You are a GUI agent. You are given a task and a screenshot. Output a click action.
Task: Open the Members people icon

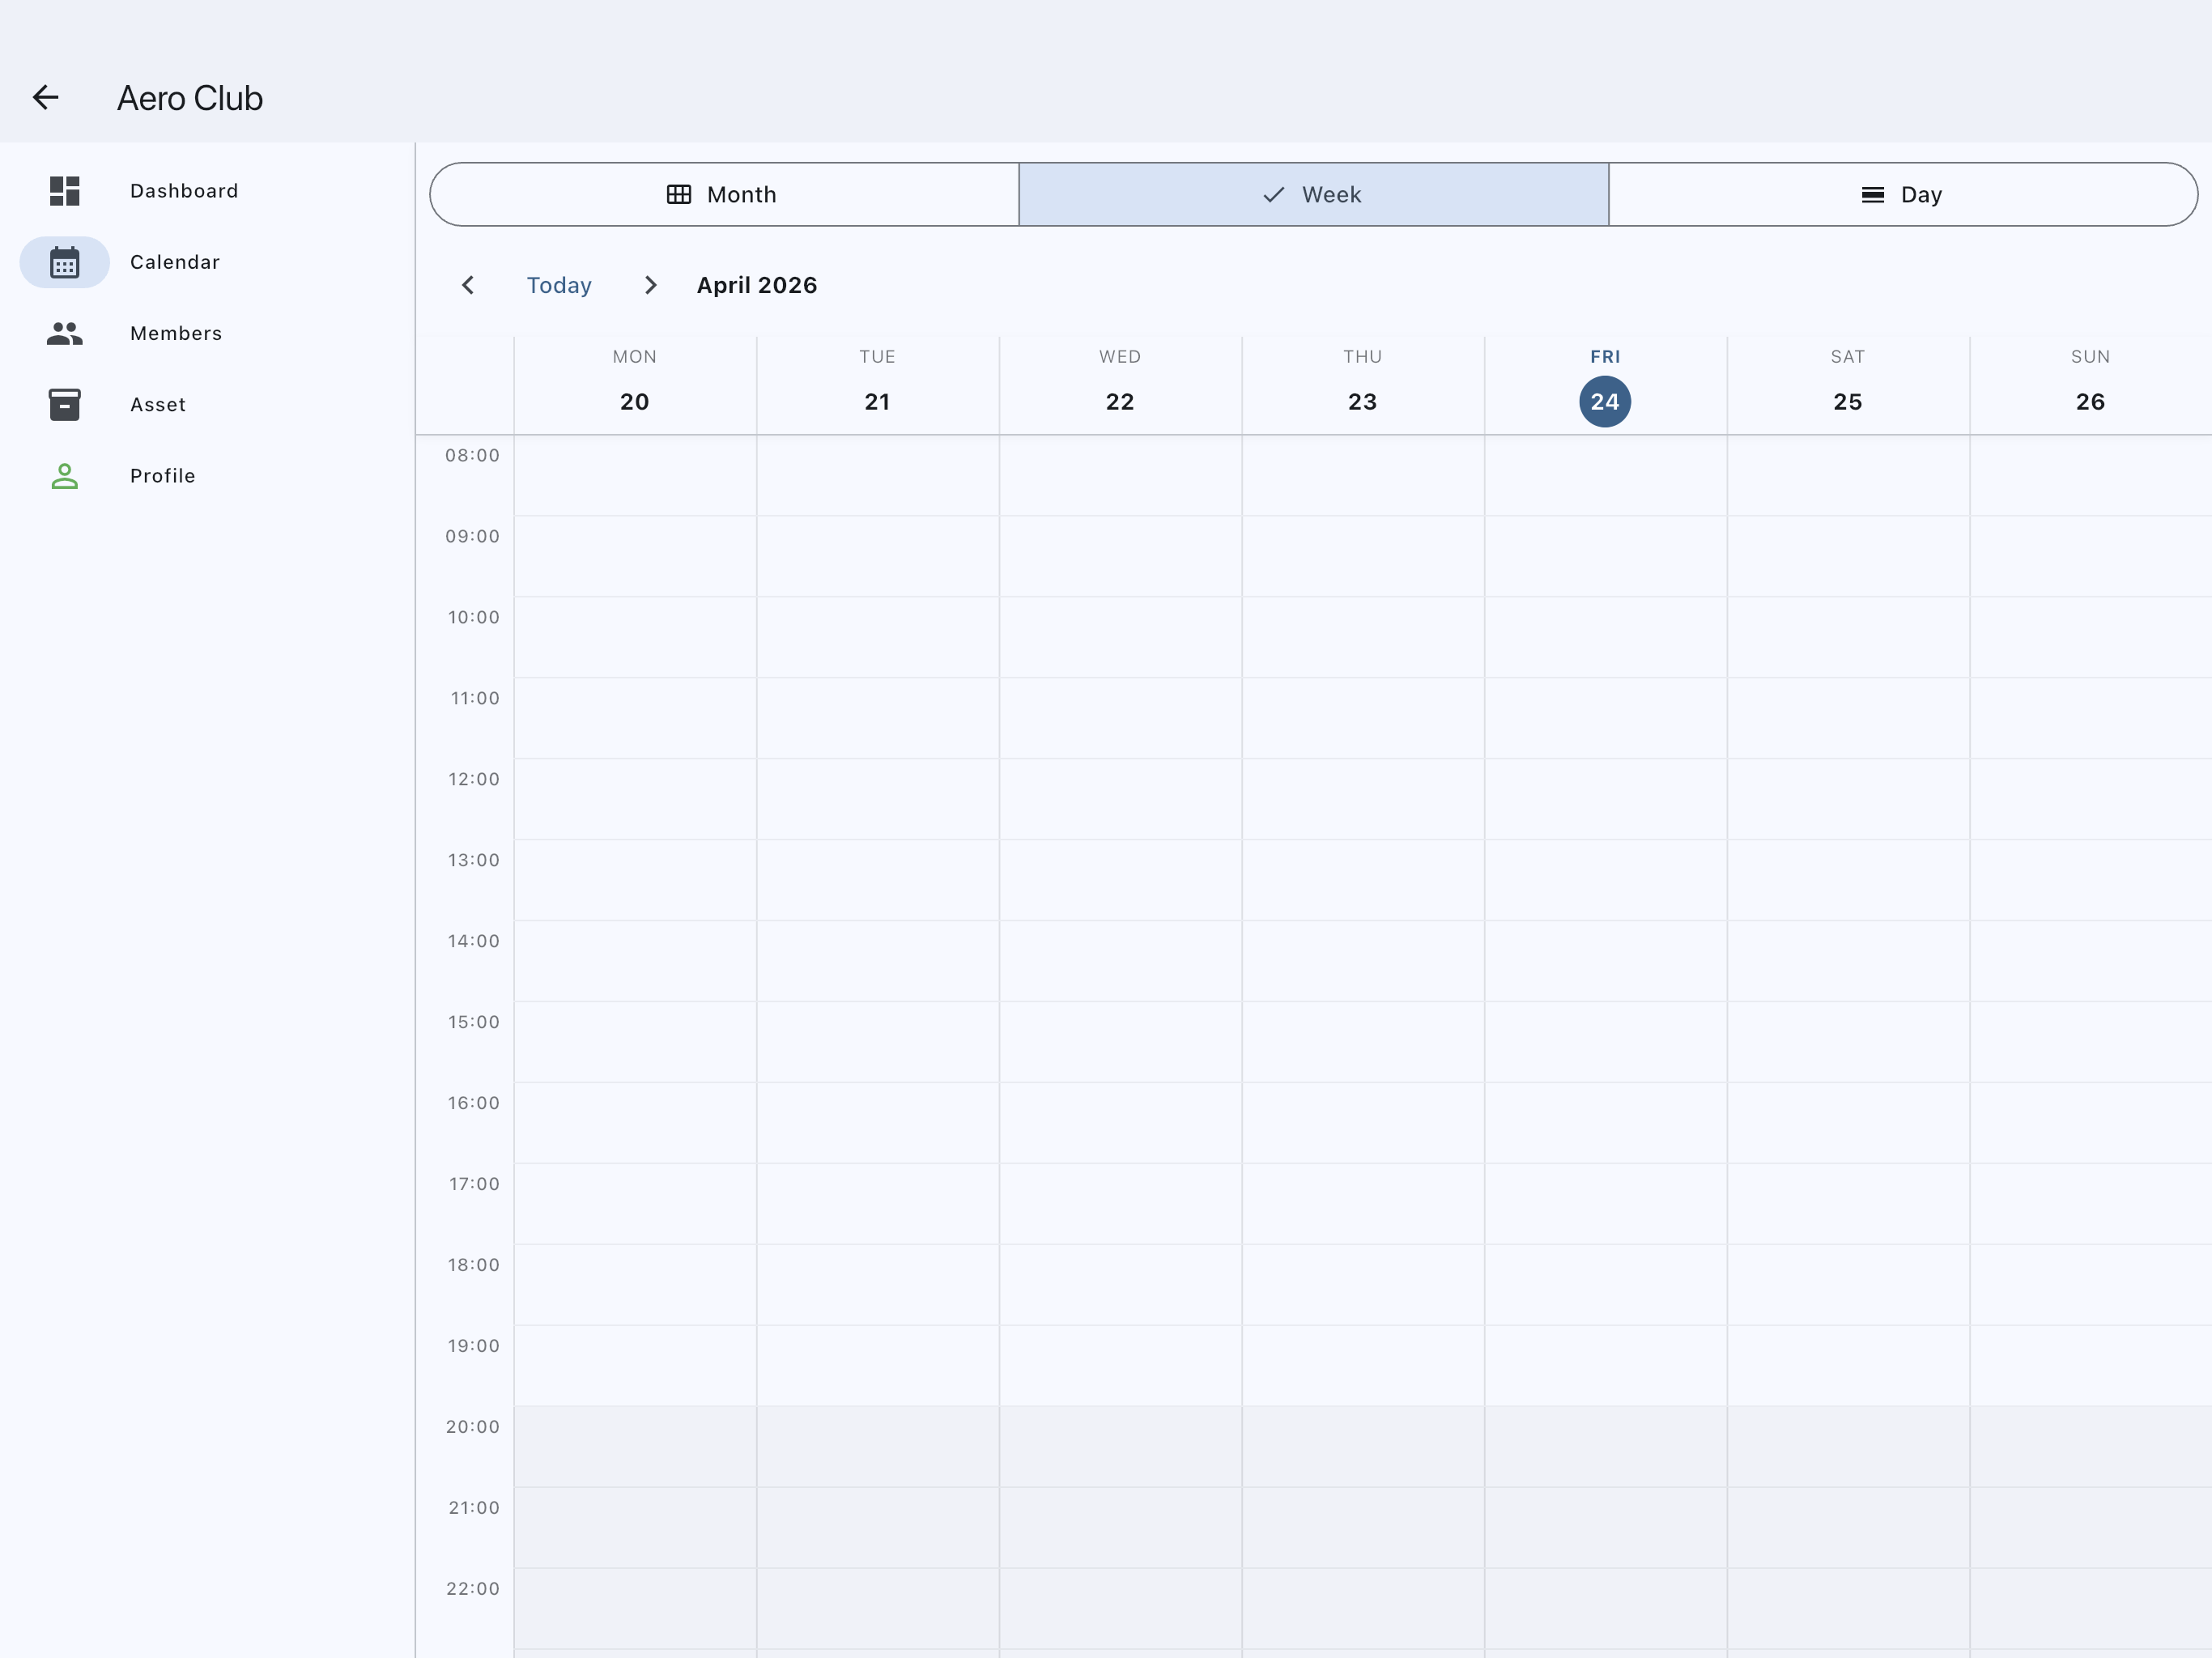[x=64, y=333]
